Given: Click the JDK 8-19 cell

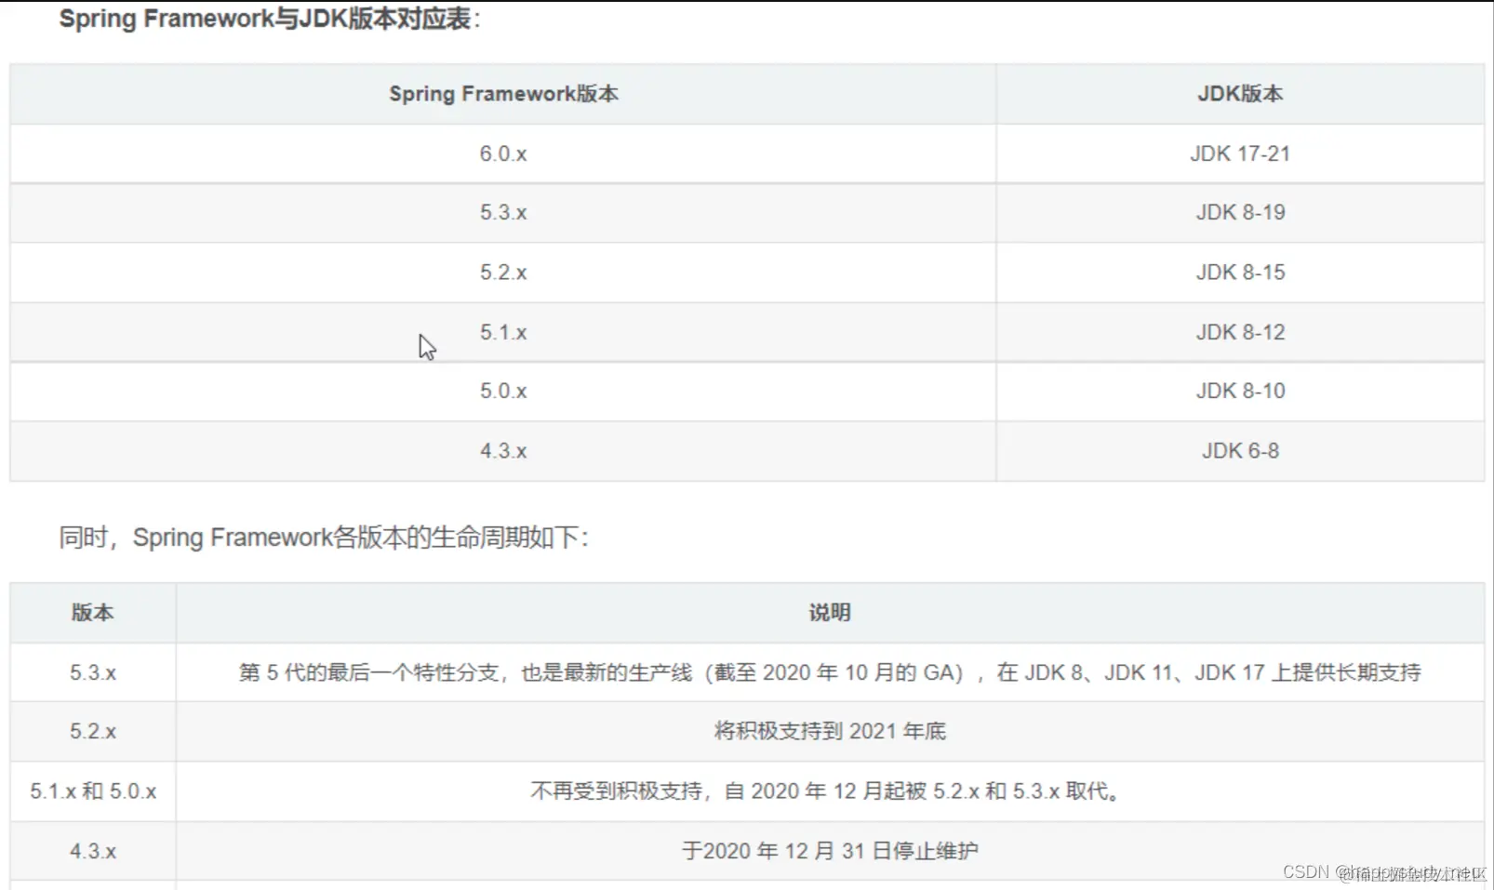Looking at the screenshot, I should click(x=1239, y=212).
